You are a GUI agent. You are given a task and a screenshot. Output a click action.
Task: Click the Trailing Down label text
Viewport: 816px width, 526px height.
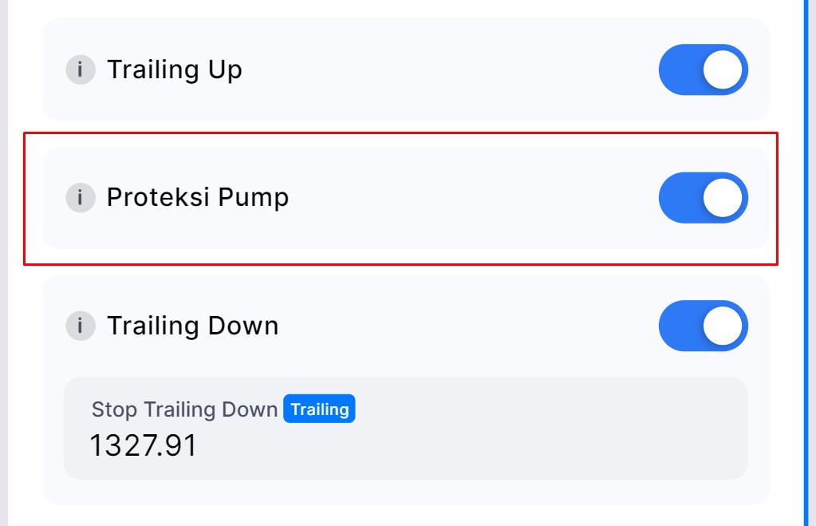(193, 326)
